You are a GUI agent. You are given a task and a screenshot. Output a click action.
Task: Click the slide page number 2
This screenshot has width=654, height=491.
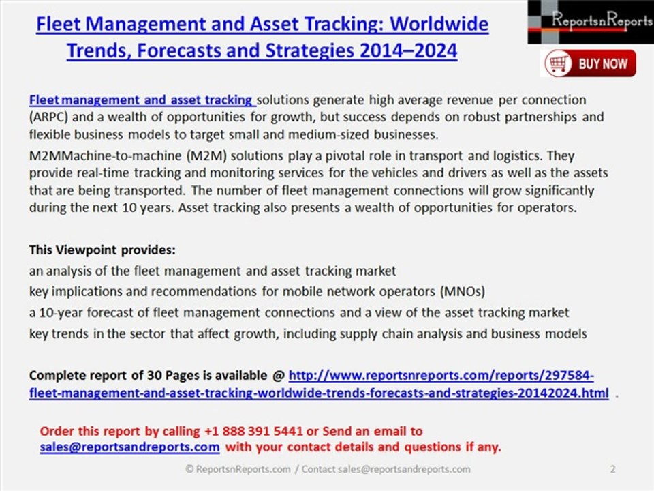[612, 469]
